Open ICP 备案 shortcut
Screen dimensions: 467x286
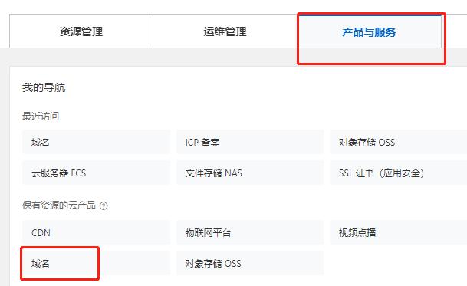pyautogui.click(x=250, y=142)
